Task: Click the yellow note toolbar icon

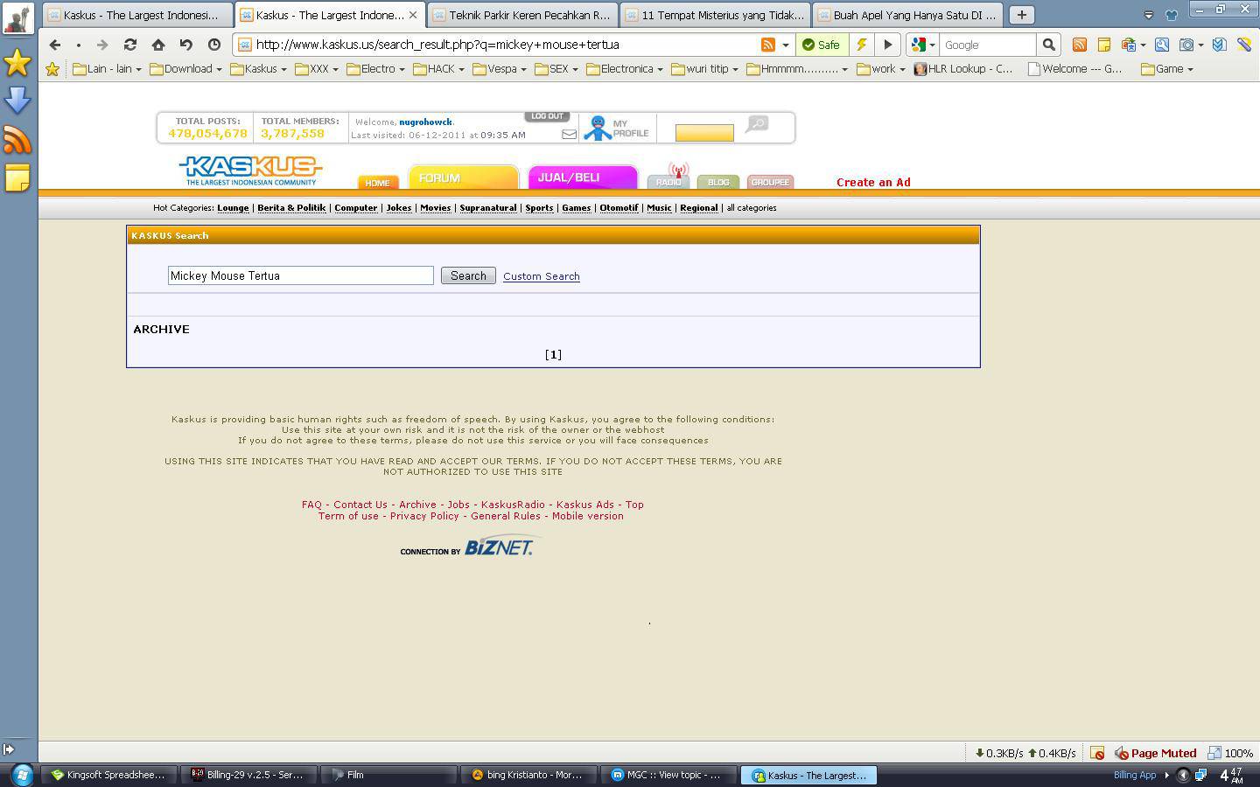Action: (1104, 45)
